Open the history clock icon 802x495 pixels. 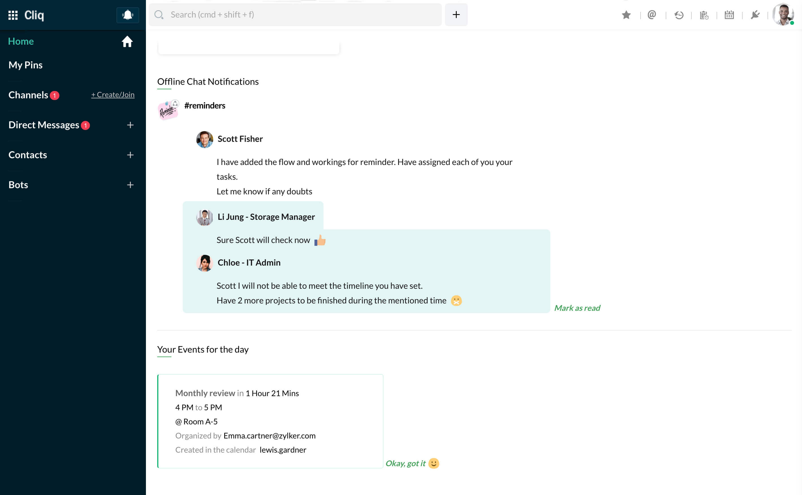[x=679, y=15]
